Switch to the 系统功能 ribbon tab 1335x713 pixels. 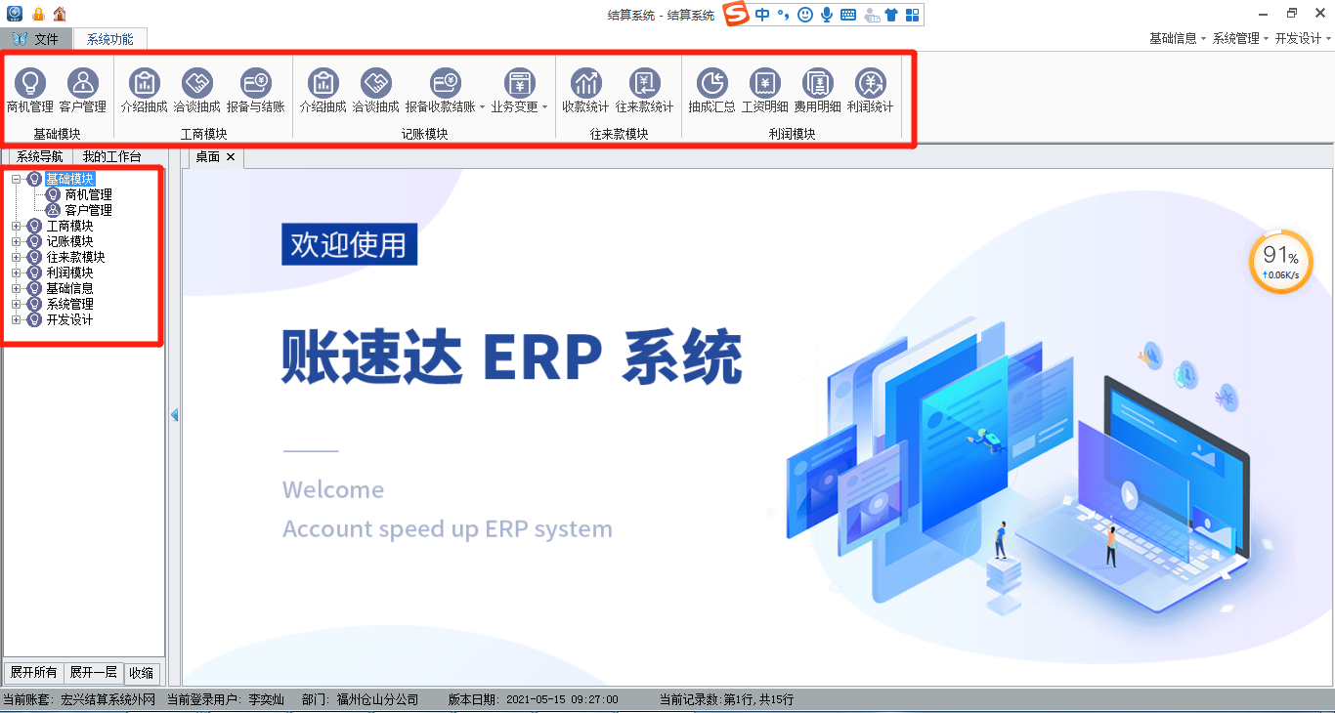tap(109, 39)
